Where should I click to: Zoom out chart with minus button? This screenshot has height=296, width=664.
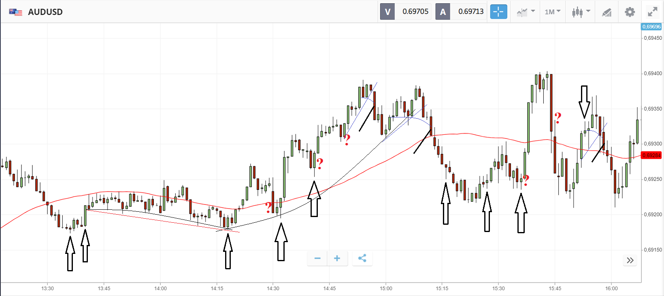[317, 258]
